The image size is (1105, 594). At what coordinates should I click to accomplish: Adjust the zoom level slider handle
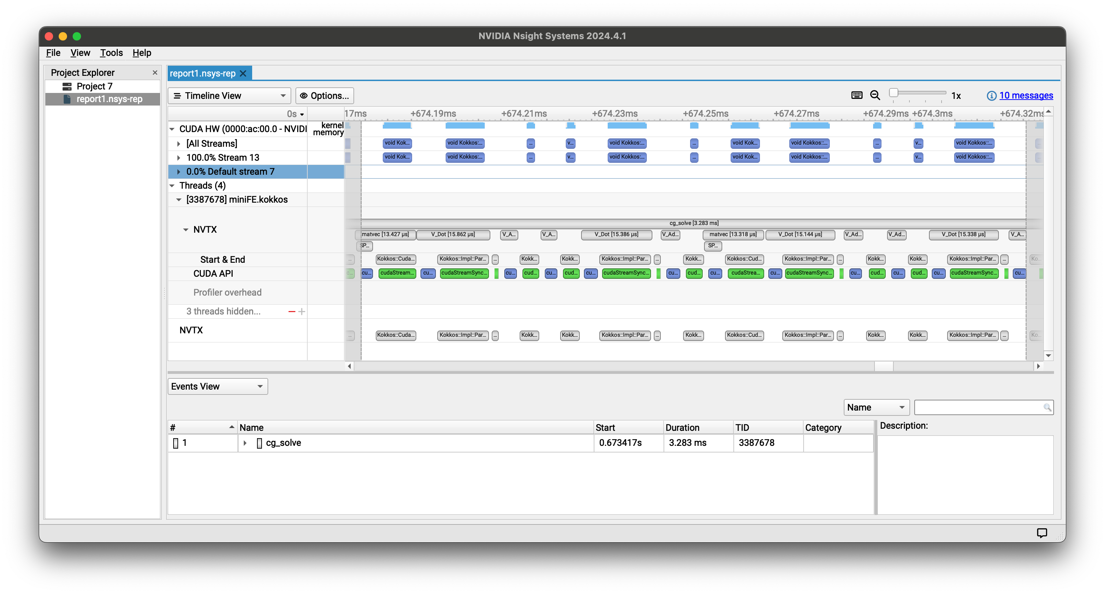click(x=893, y=93)
